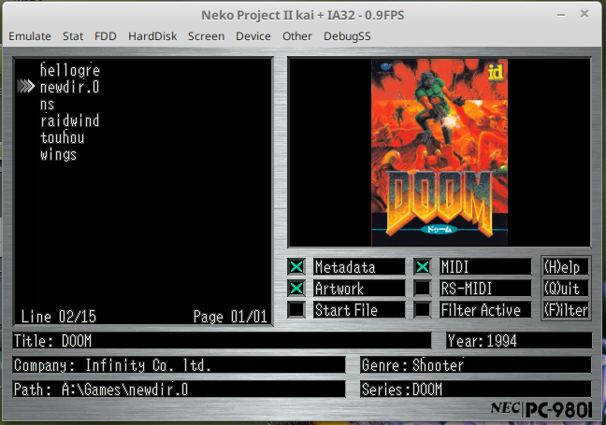Screen dimensions: 606x425
Task: Select the touhou entry in the list
Action: click(x=63, y=138)
